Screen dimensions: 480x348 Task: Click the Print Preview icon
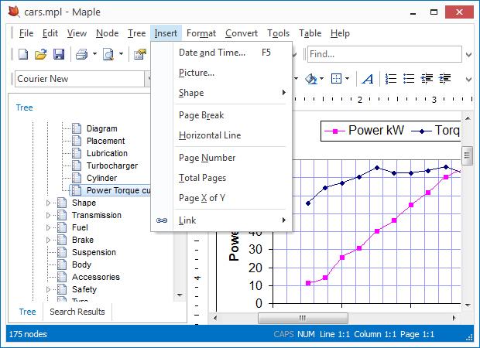108,54
